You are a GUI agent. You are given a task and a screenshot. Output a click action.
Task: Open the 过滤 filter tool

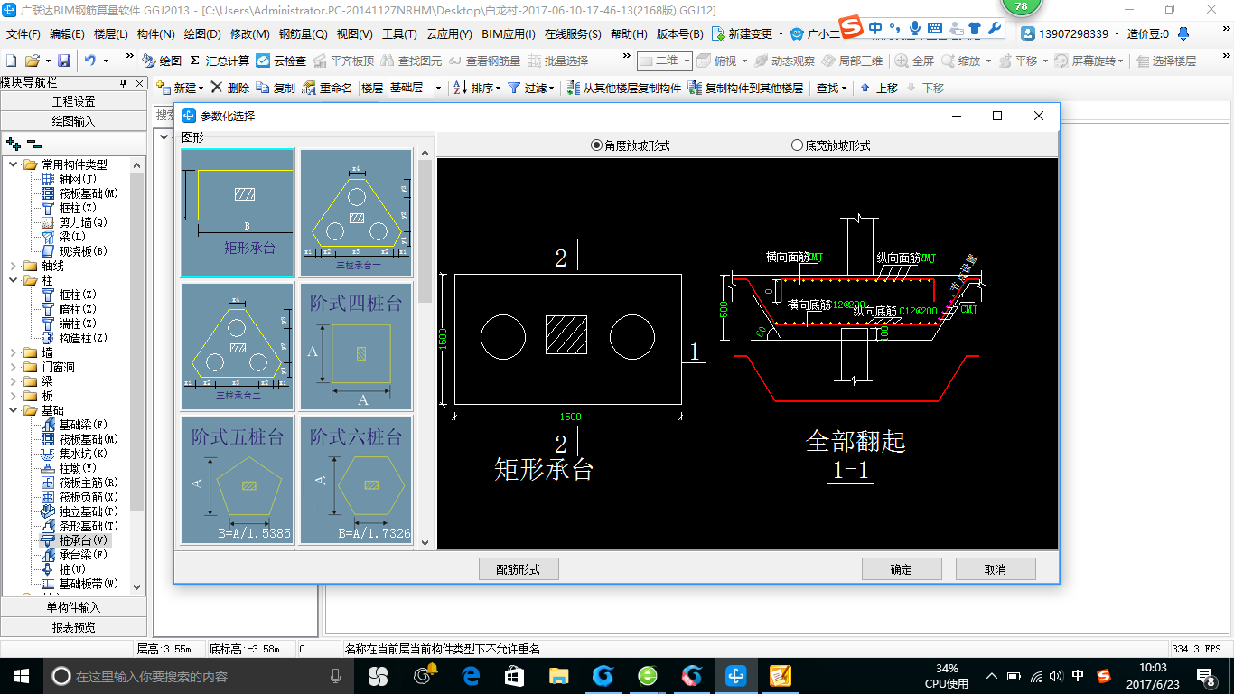click(x=530, y=88)
